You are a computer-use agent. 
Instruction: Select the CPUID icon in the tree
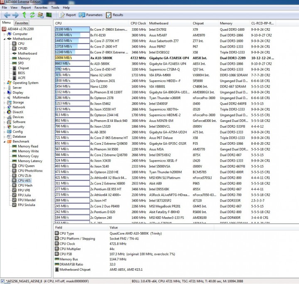coord(14,49)
